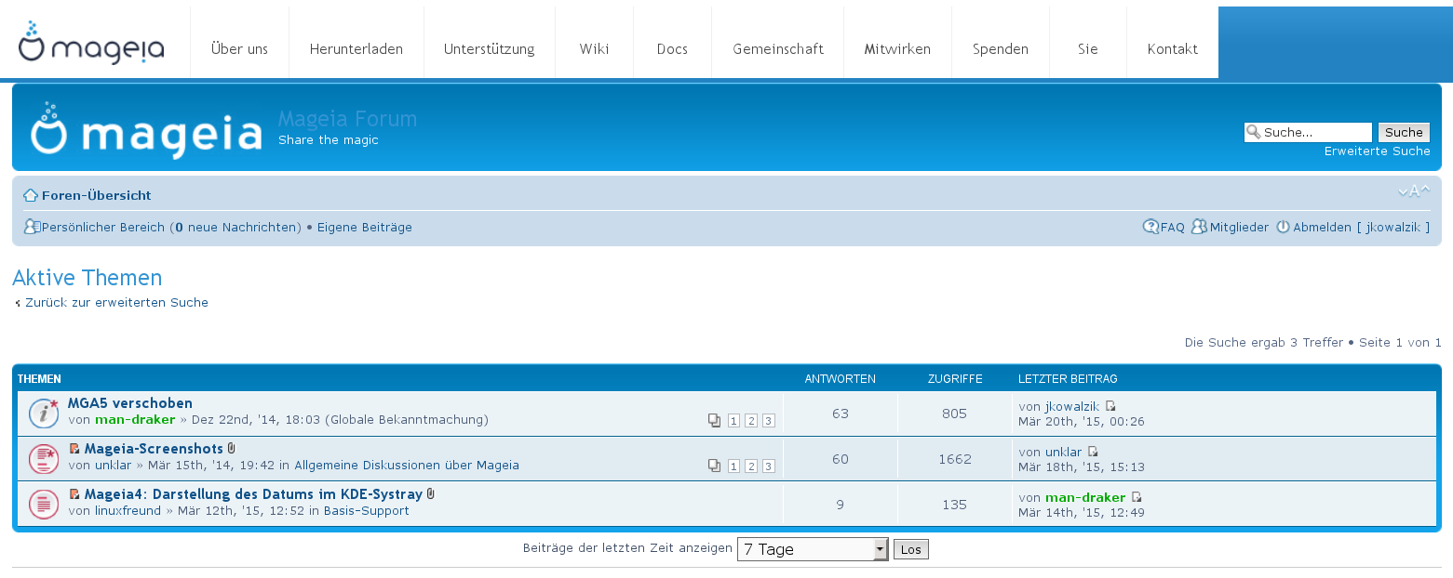Click the Aktive Themen heading
Screen dimensions: 1453x578
click(87, 278)
